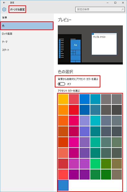Select the 色 sidebar item
Image resolution: width=127 pixels, height=192 pixels.
tap(27, 26)
